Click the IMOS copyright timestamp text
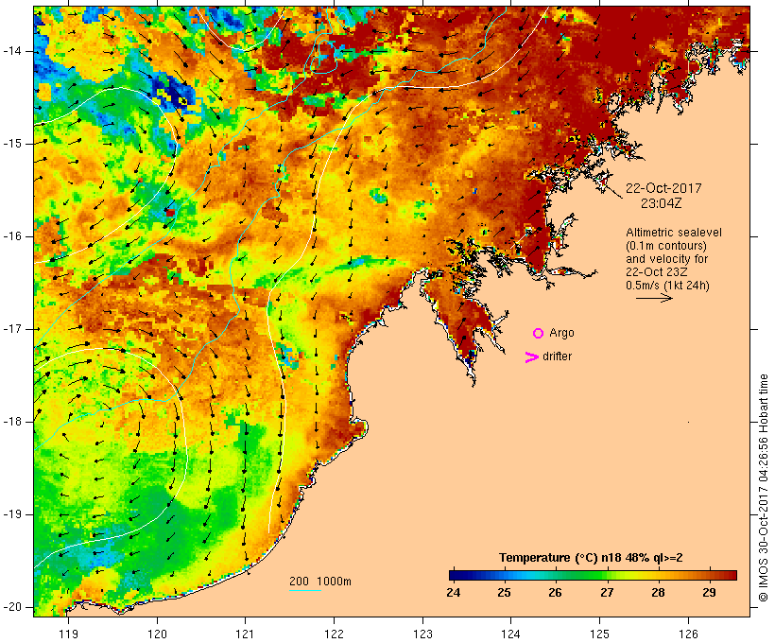 763,488
